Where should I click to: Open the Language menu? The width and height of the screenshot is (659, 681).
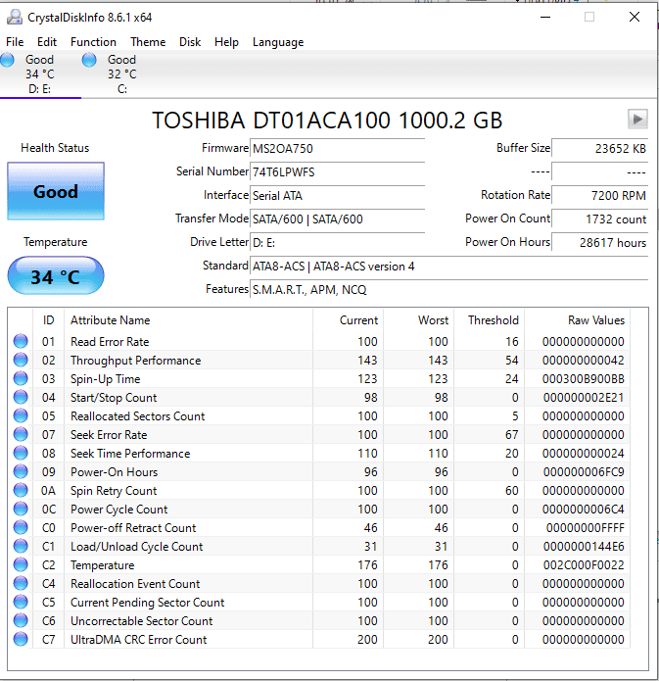click(x=278, y=42)
